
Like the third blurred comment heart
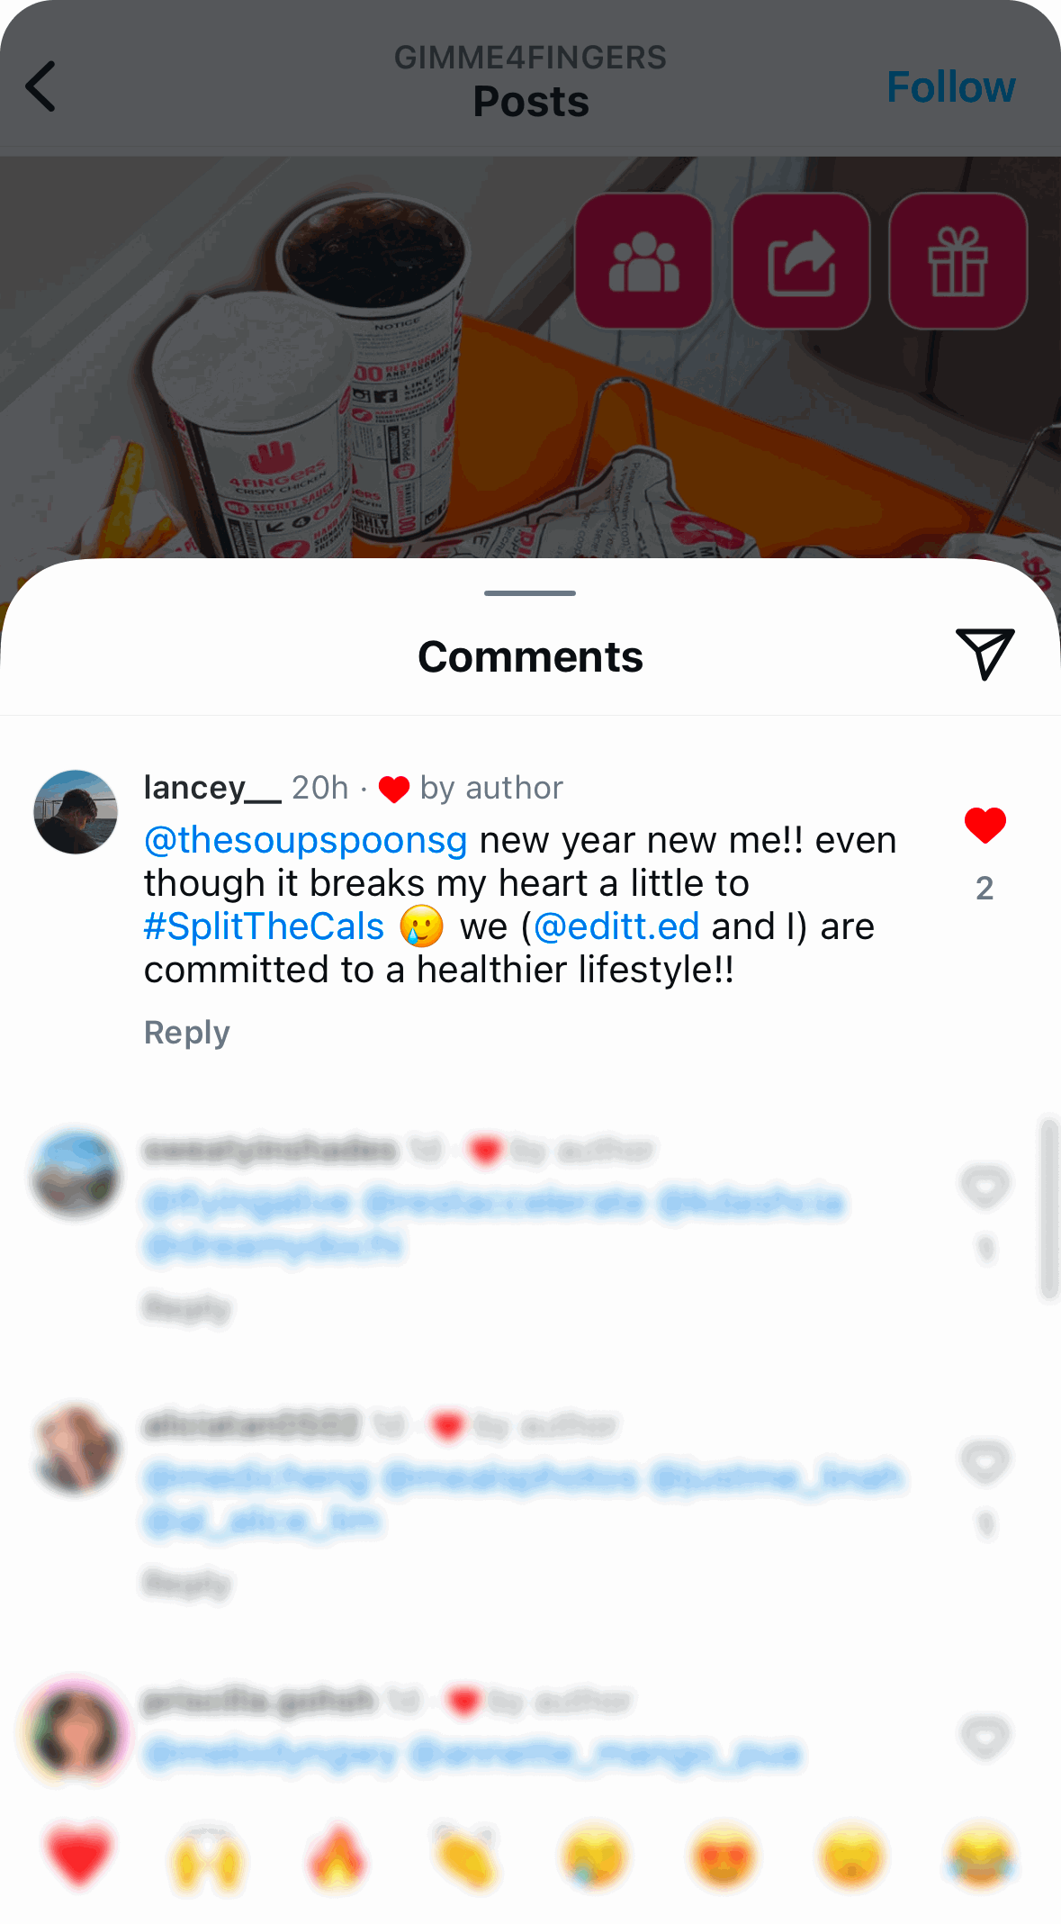point(985,1737)
